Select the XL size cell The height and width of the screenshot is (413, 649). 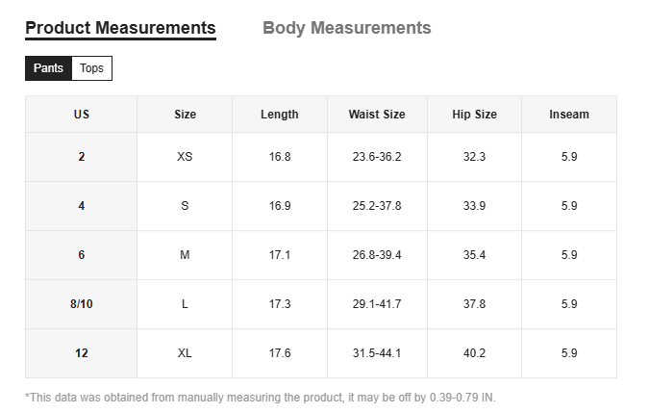click(x=185, y=353)
